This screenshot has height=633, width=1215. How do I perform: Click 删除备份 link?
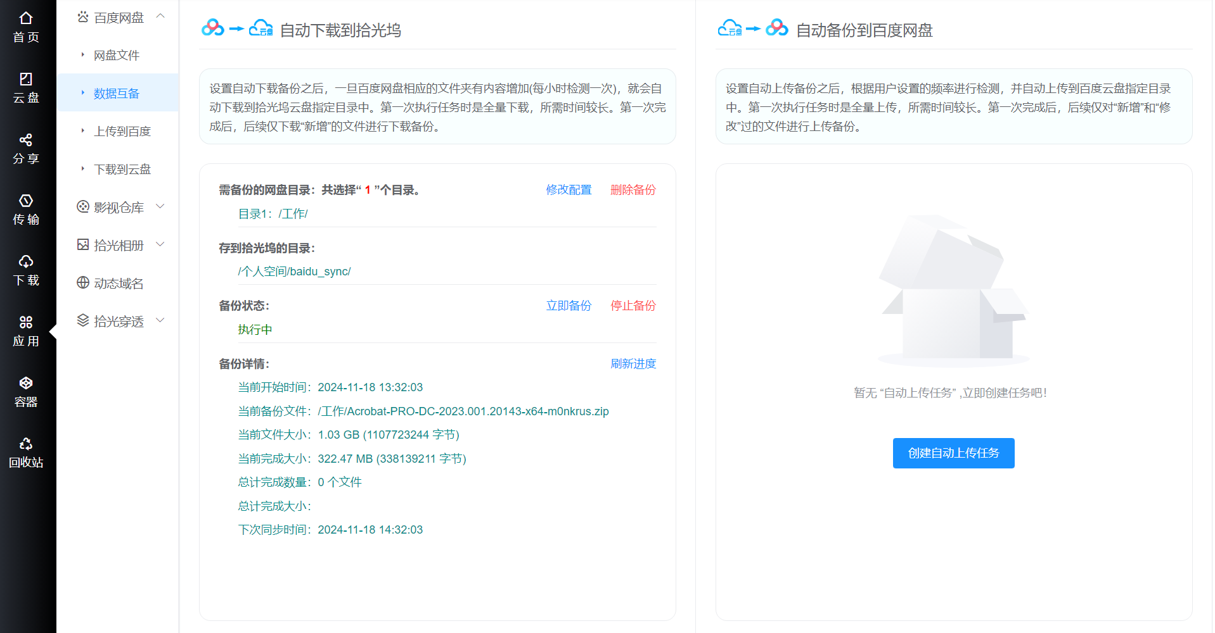[x=633, y=190]
